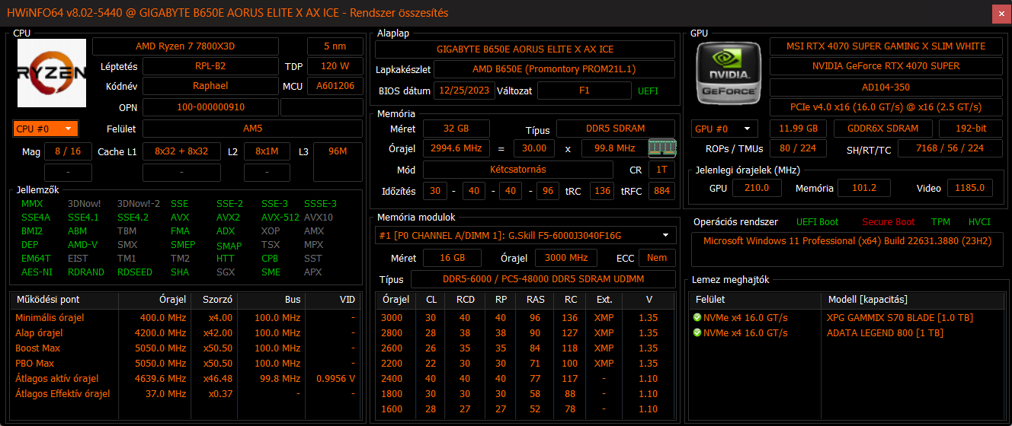Click the L2 cache value 8x1M
The image size is (1012, 426).
[267, 151]
